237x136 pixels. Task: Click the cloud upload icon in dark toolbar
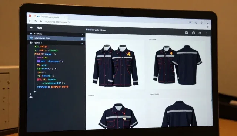tap(193, 33)
